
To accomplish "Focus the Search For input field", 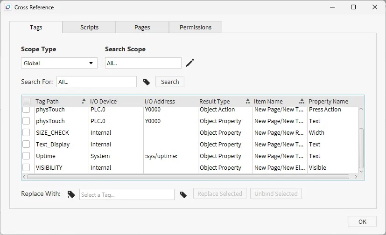I will click(x=97, y=82).
